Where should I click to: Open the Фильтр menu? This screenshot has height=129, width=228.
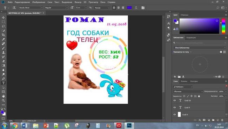pos(78,2)
